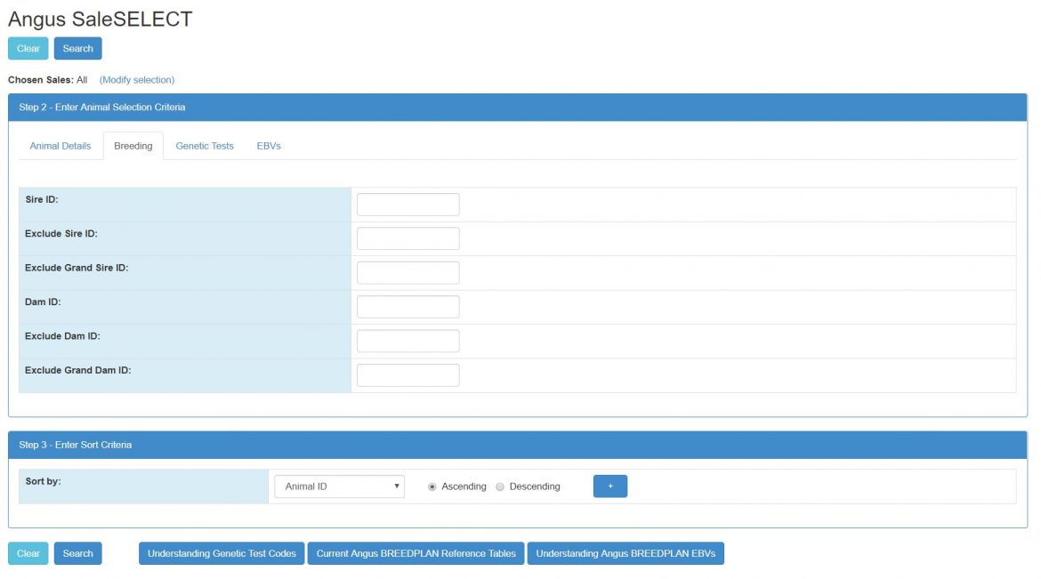Focus the Exclude Sire ID field
The height and width of the screenshot is (579, 1041).
click(408, 238)
